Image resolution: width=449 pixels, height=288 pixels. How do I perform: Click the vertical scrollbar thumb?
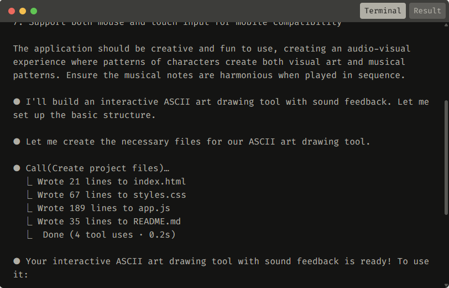coord(446,157)
